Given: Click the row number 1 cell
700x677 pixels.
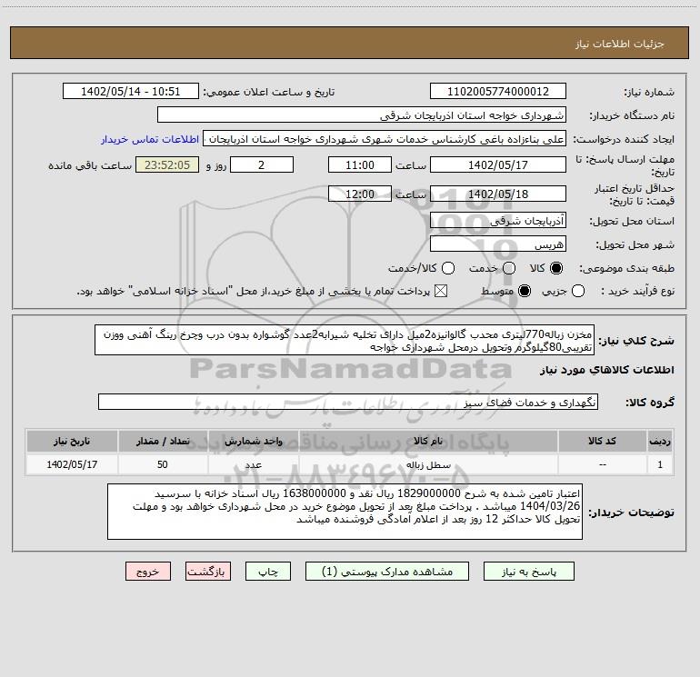Looking at the screenshot, I should (660, 464).
